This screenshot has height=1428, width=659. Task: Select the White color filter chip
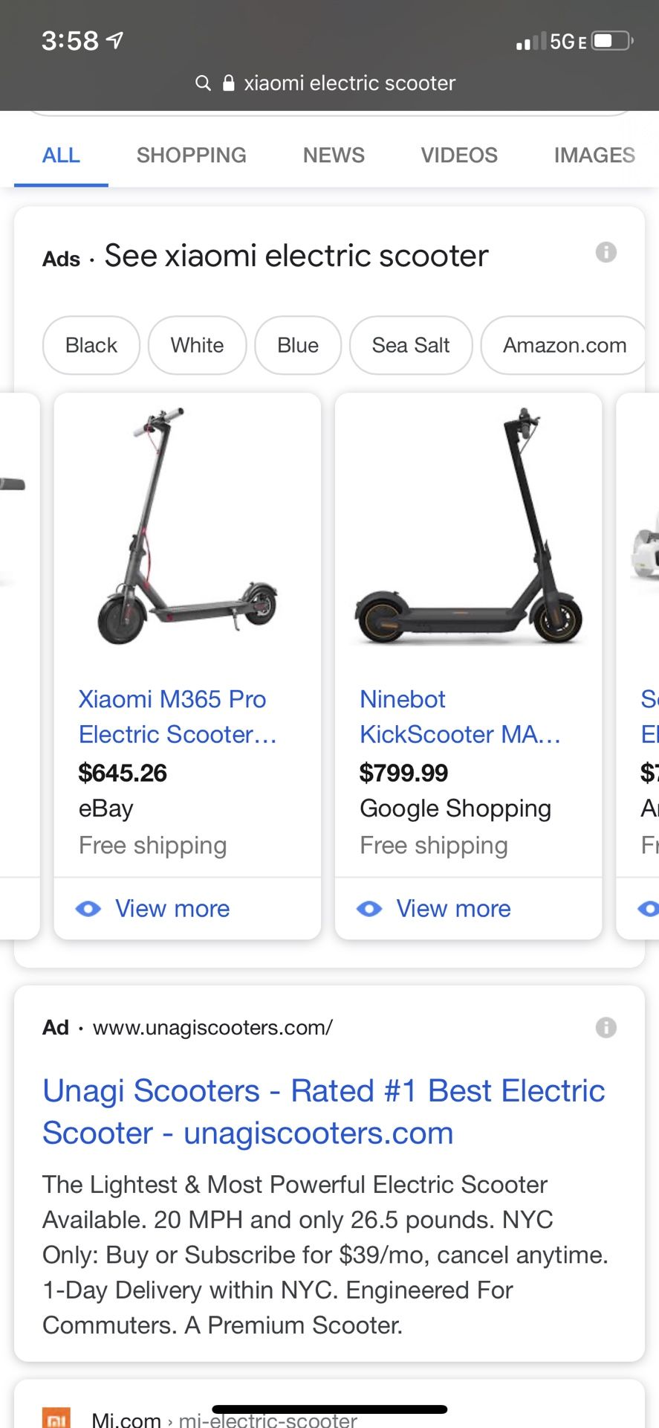[197, 345]
